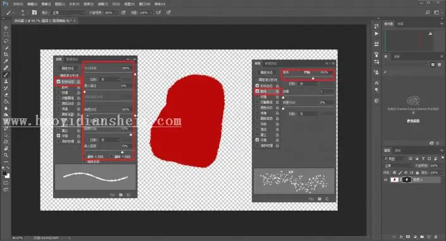Toggle lock all padlock in the Layers panel

tap(418, 173)
